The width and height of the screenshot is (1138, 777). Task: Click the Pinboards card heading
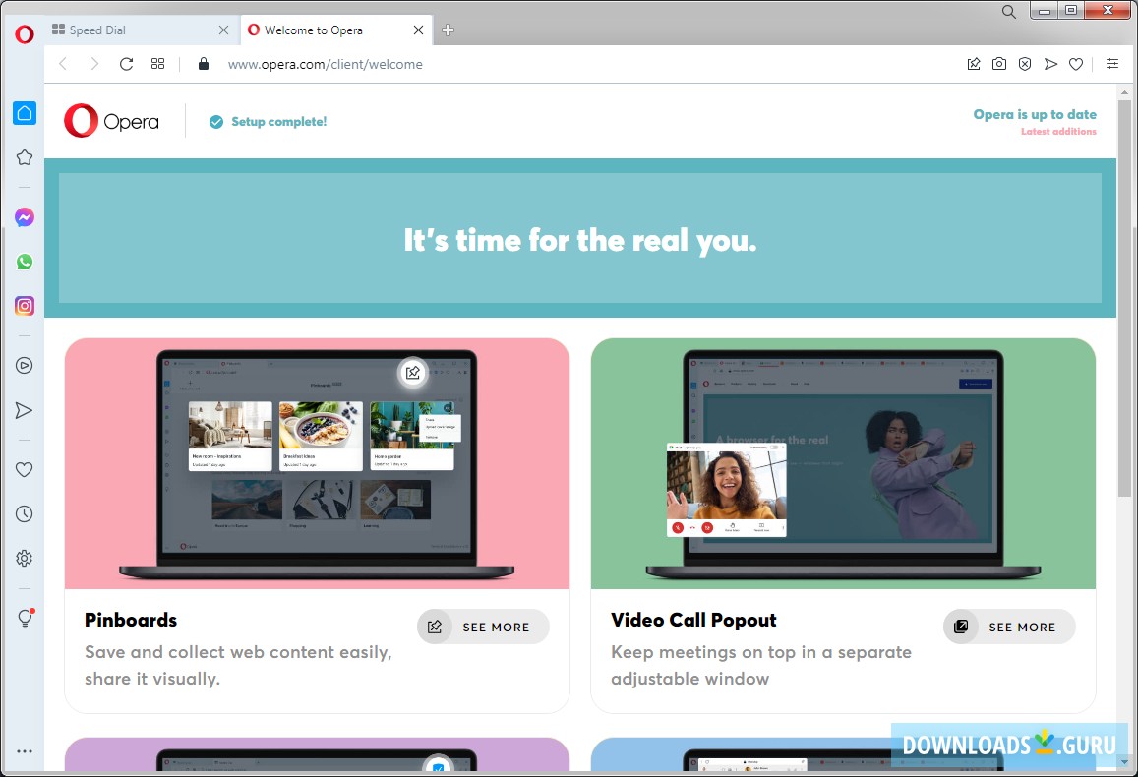(x=131, y=621)
